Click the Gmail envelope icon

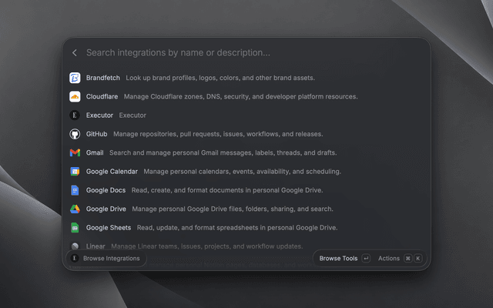click(x=75, y=152)
